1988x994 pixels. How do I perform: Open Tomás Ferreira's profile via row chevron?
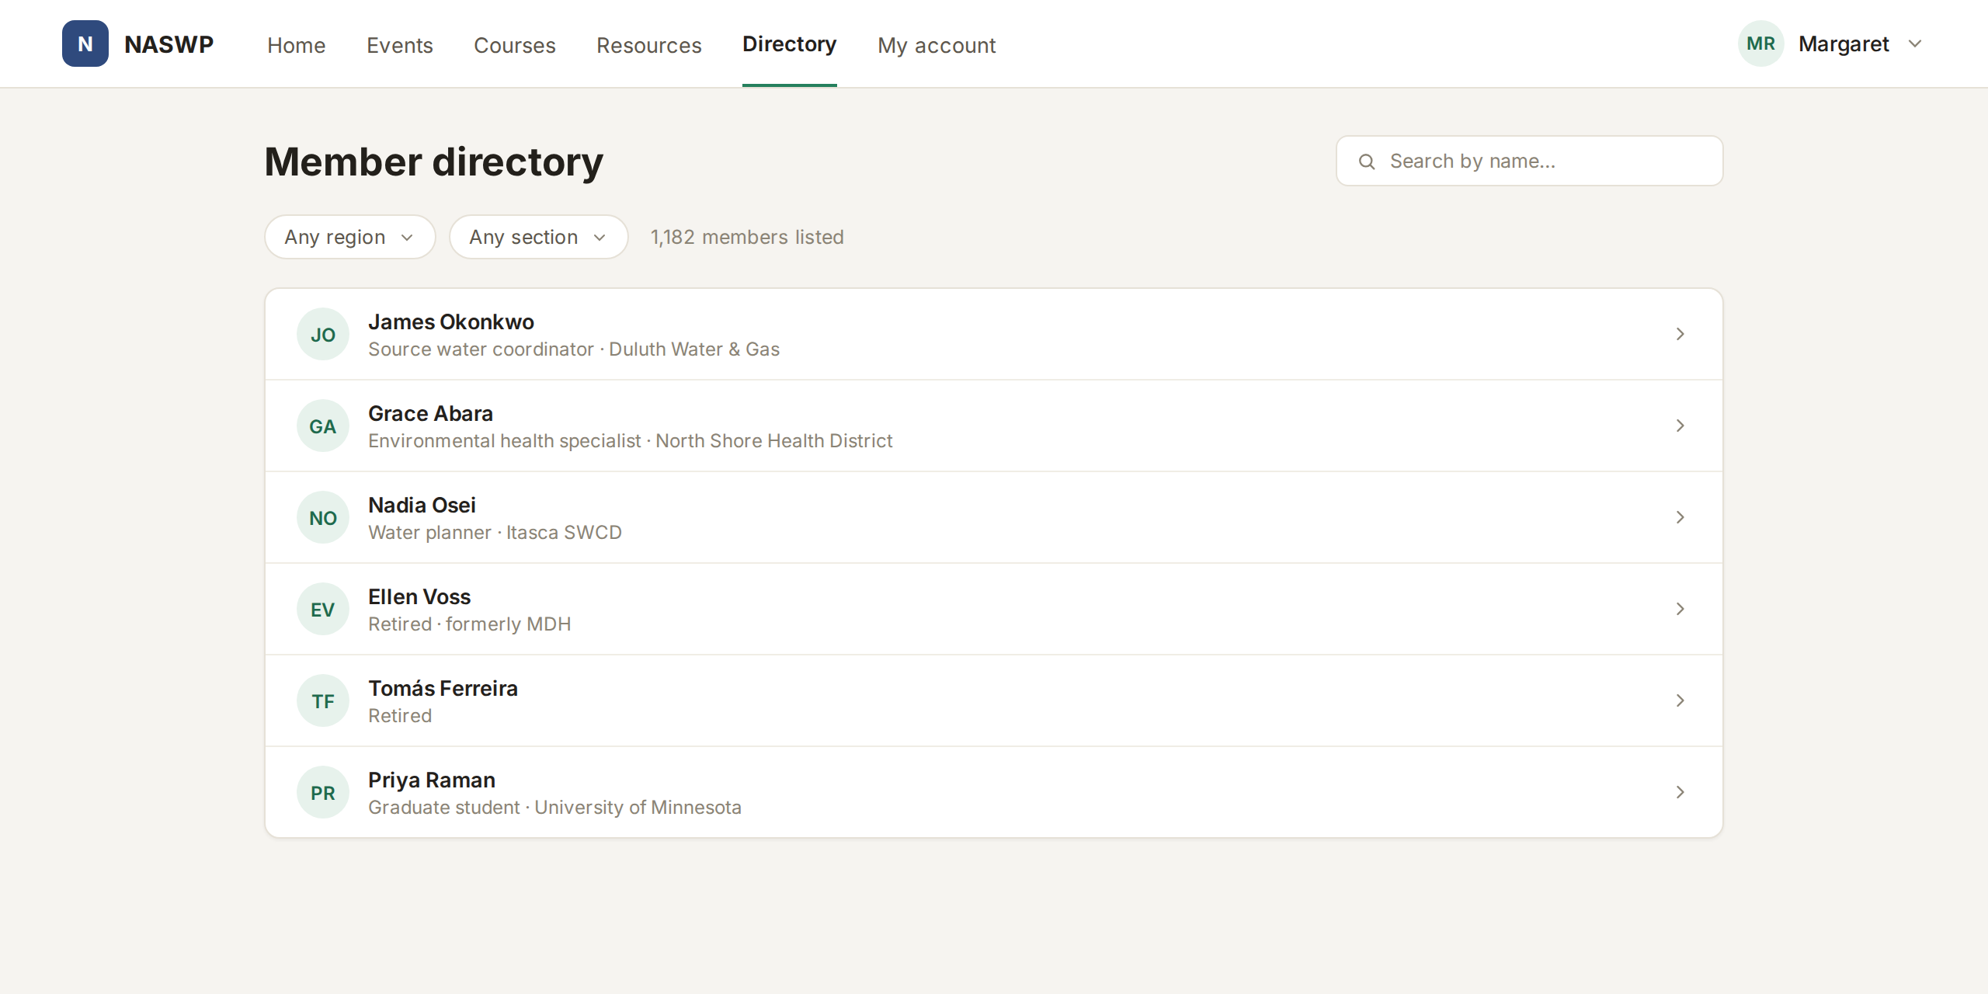click(x=1680, y=700)
